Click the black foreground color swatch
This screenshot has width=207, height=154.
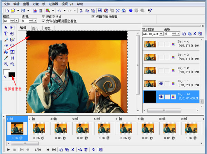tap(12, 75)
